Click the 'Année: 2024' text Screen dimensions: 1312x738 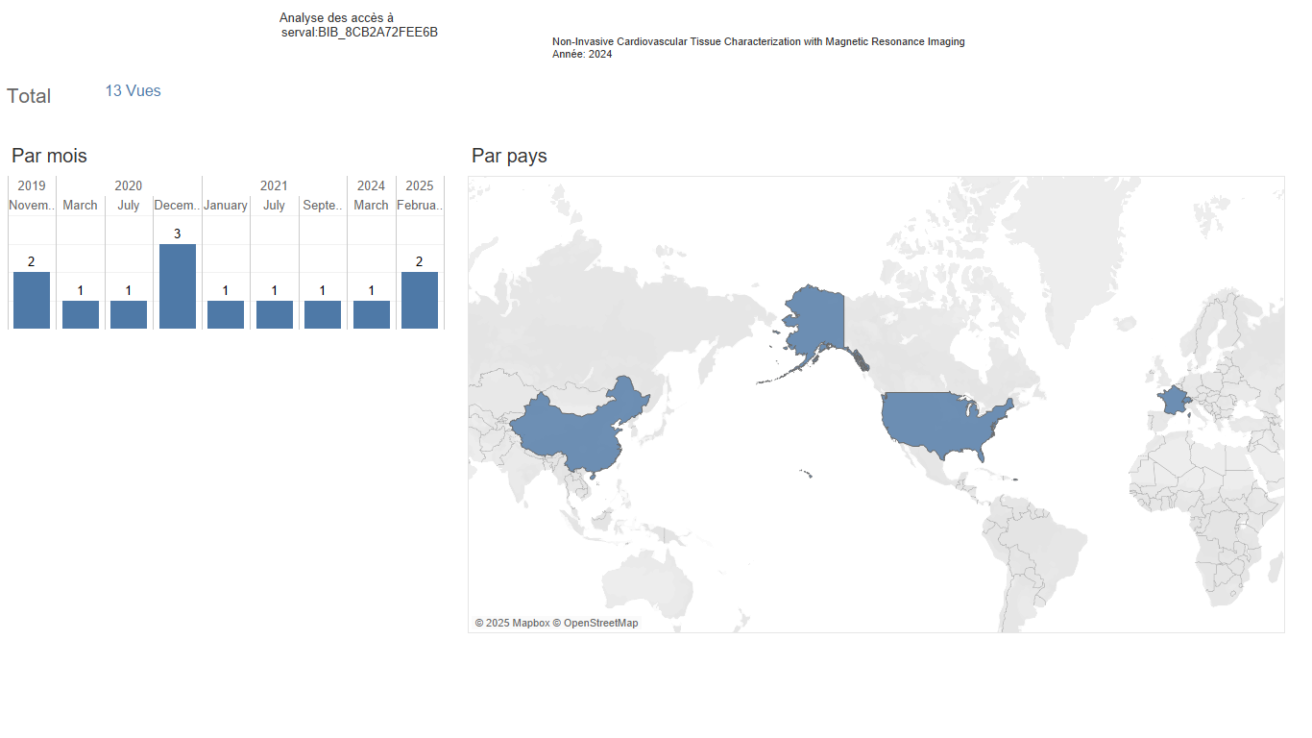tap(582, 54)
